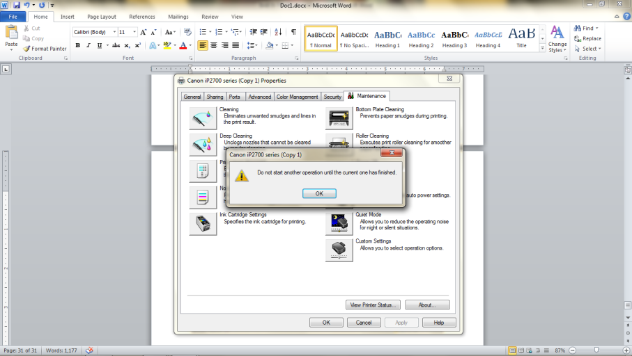Toggle Align Text Left

203,45
